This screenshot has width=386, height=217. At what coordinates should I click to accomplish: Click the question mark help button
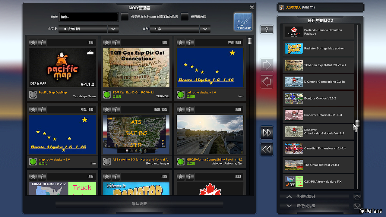coord(267,29)
